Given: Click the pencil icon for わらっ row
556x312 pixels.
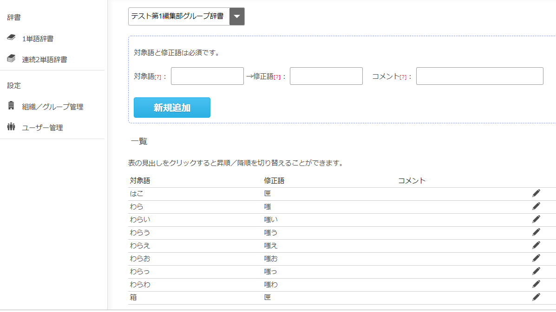Looking at the screenshot, I should 536,271.
